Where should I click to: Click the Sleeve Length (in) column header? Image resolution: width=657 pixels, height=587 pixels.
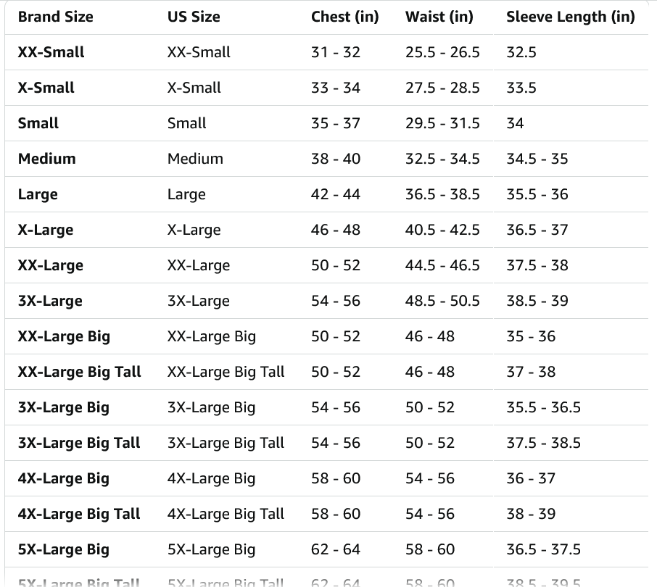click(x=570, y=17)
